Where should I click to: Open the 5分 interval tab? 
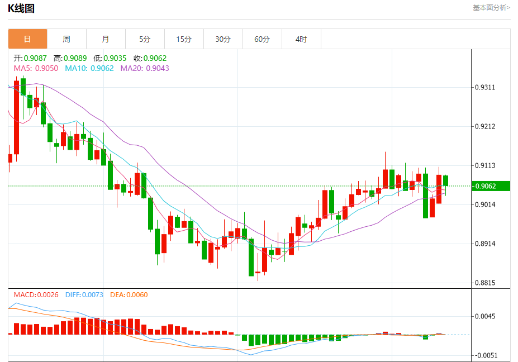point(145,39)
